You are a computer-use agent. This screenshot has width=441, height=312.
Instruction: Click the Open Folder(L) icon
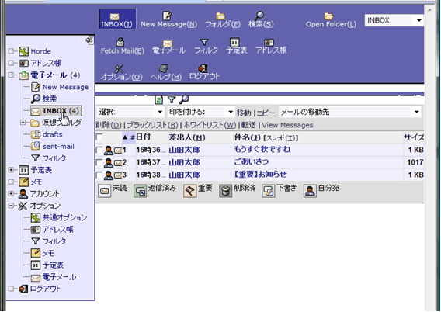coord(331,19)
